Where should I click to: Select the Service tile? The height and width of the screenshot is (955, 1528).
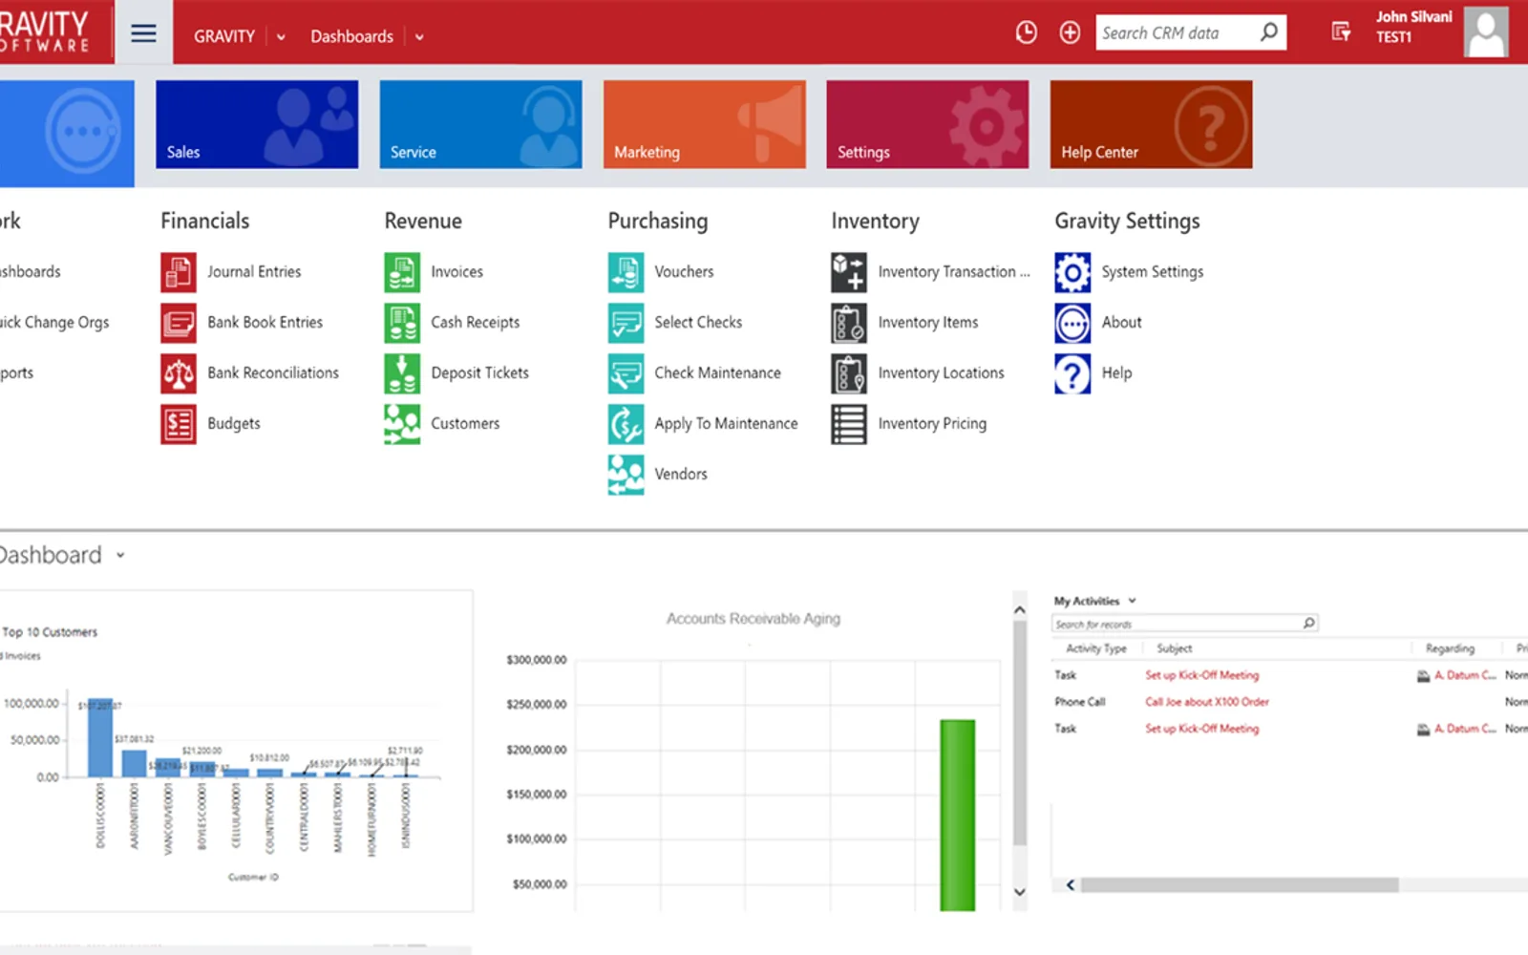(480, 124)
